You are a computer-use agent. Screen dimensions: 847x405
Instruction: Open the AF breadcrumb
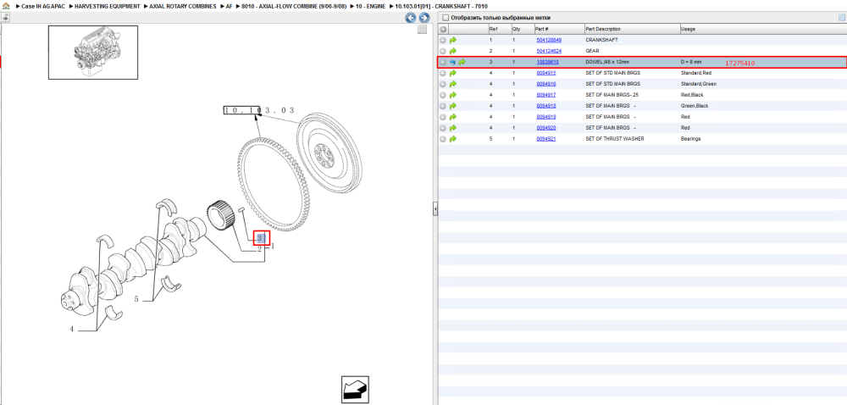(x=229, y=6)
